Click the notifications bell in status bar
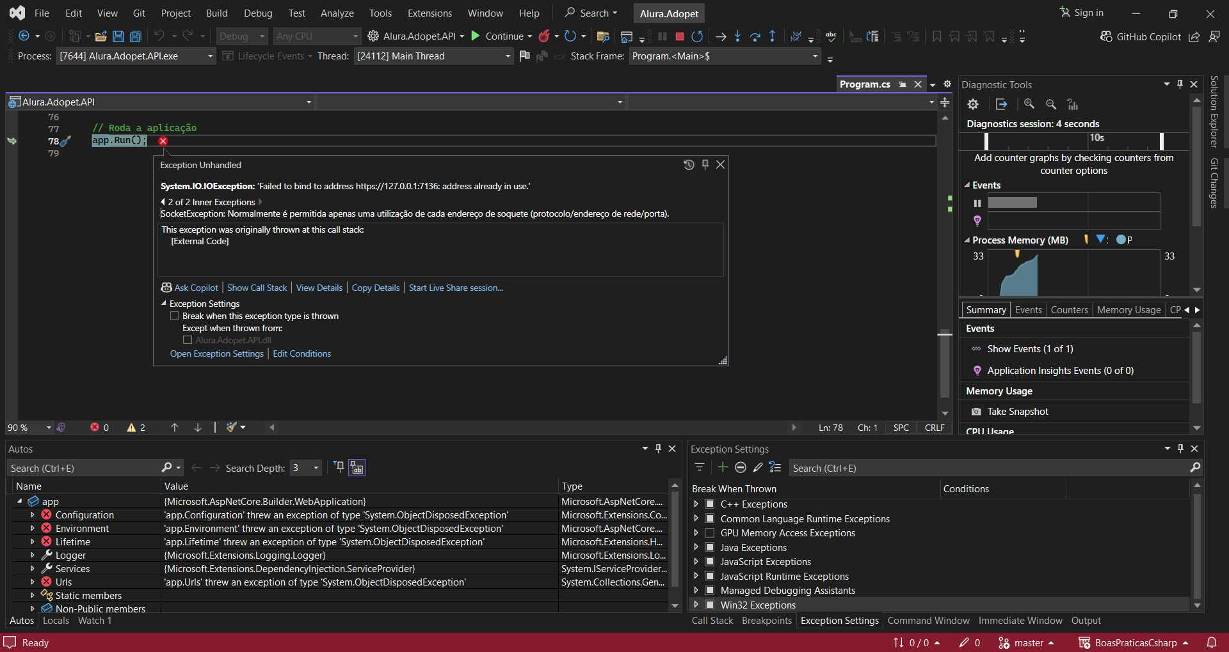This screenshot has width=1229, height=652. click(1212, 642)
